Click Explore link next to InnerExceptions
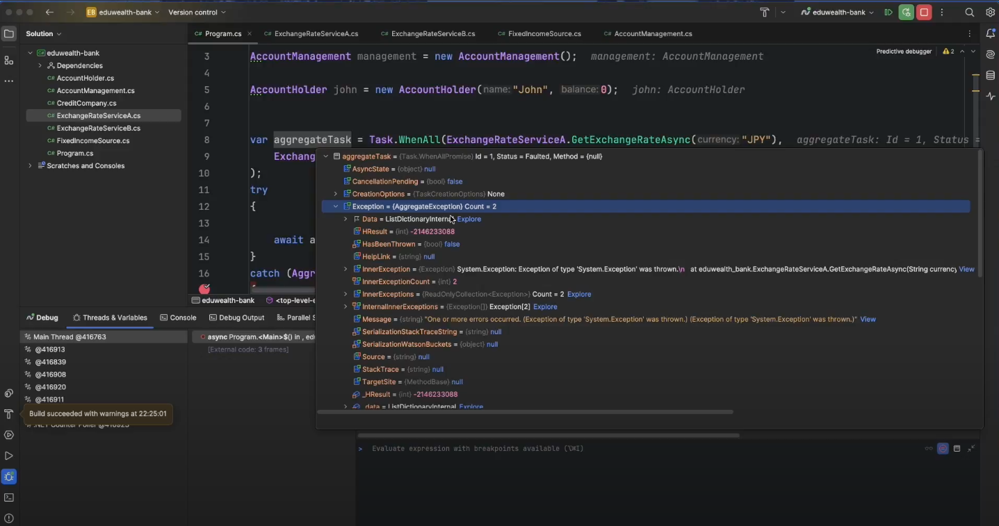 tap(579, 295)
